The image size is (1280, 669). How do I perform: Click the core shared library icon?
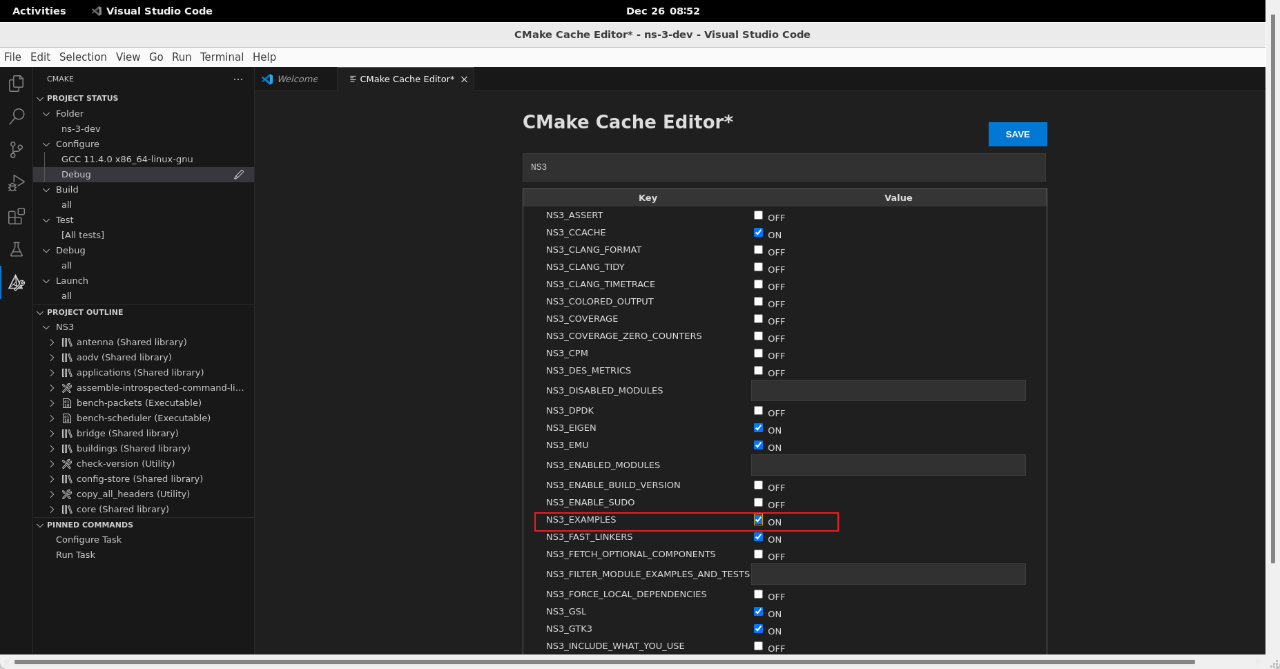coord(67,510)
